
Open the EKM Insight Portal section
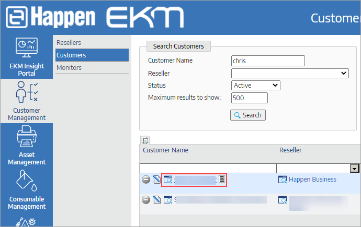[27, 57]
